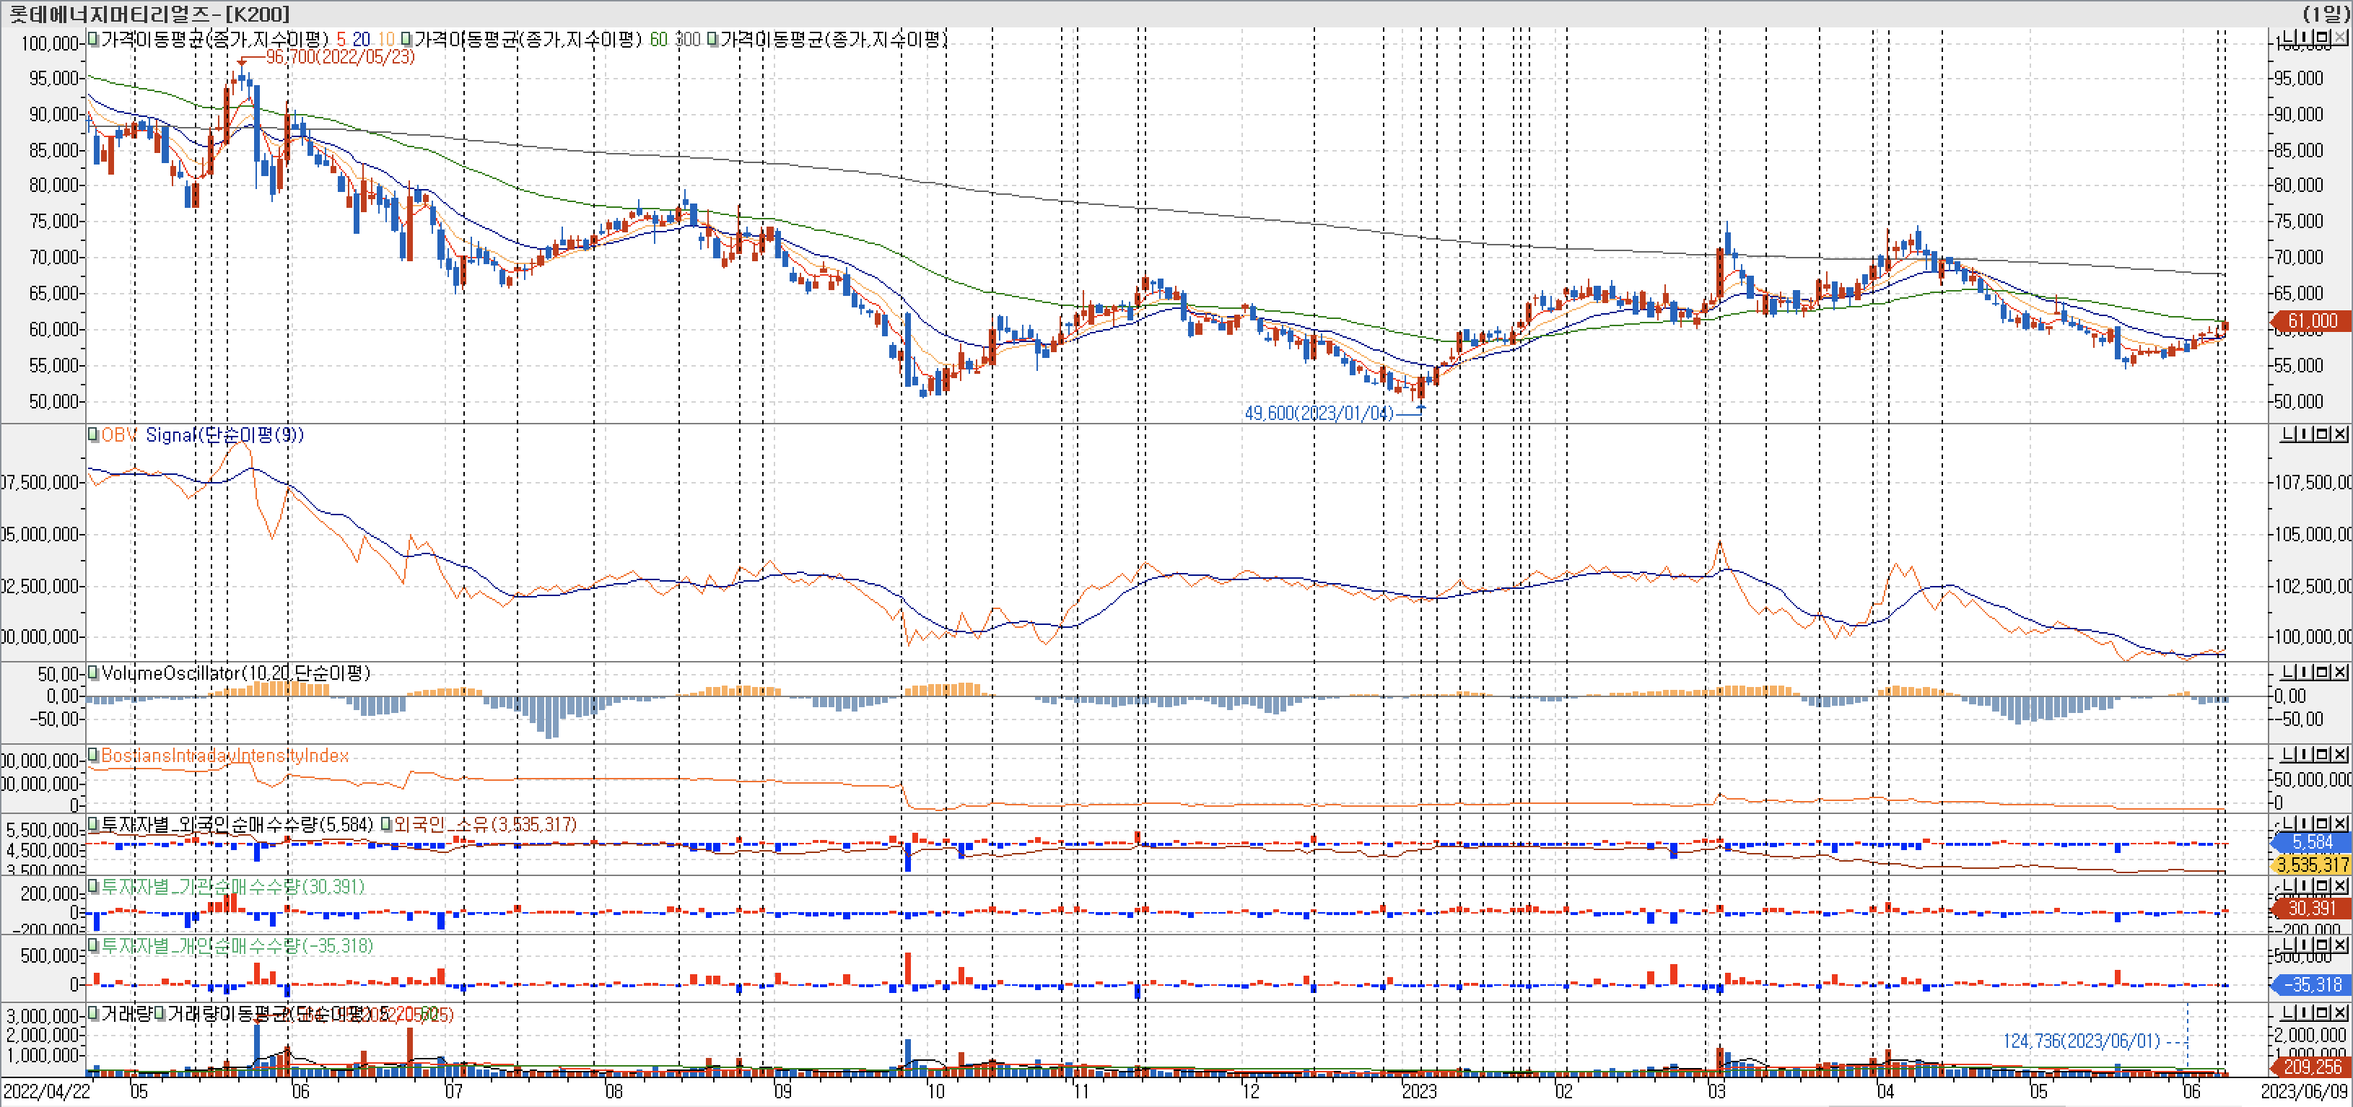Toggle the OBV indicator checkbox
Image resolution: width=2353 pixels, height=1107 pixels.
point(93,434)
